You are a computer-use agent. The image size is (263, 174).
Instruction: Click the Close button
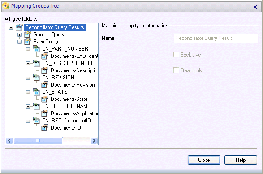click(x=204, y=160)
